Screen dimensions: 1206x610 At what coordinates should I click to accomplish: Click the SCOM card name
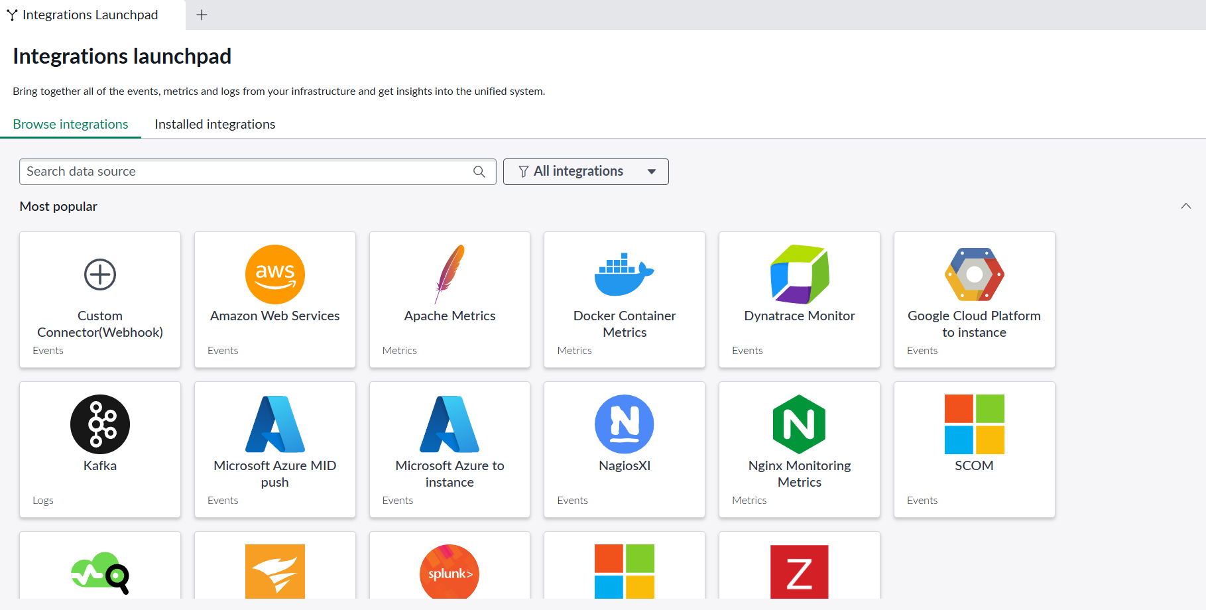coord(974,466)
